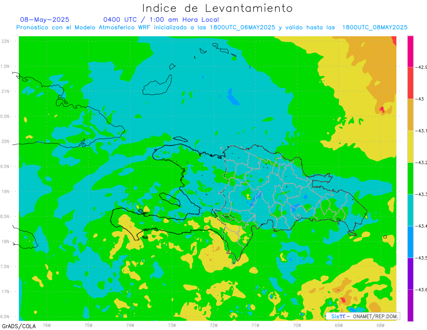
Task: Pick the purple swatch between -43.5 and -43.6
Action: point(410,273)
